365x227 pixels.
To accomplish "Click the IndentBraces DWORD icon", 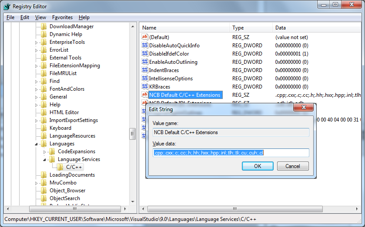I will [x=144, y=70].
